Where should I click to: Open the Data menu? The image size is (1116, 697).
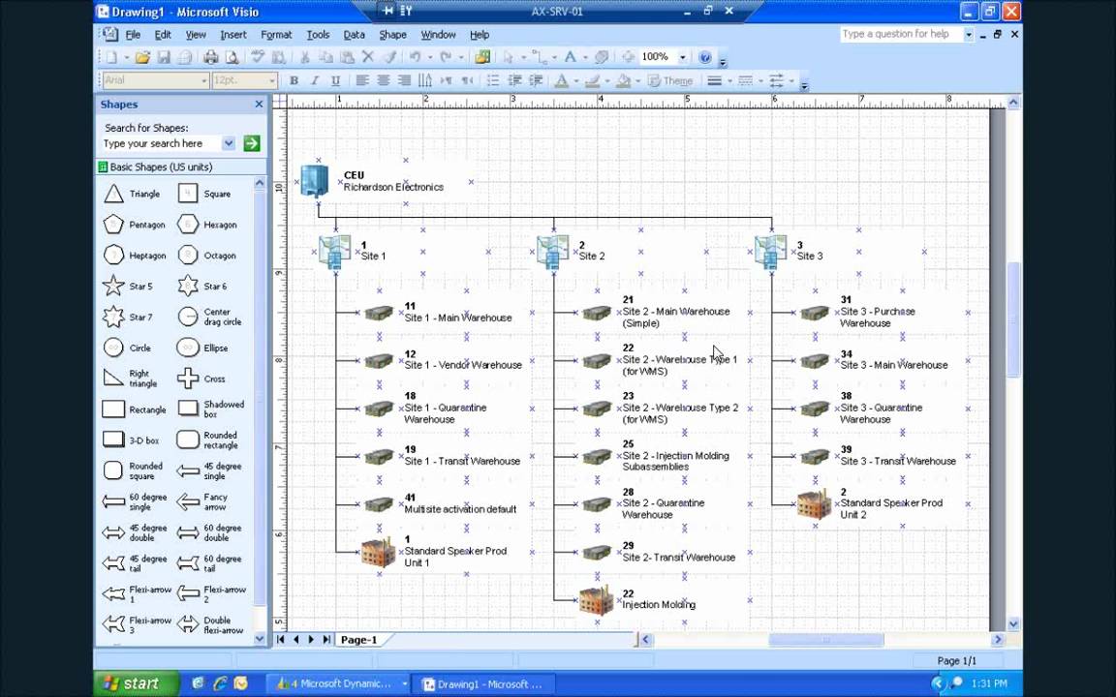pyautogui.click(x=354, y=34)
